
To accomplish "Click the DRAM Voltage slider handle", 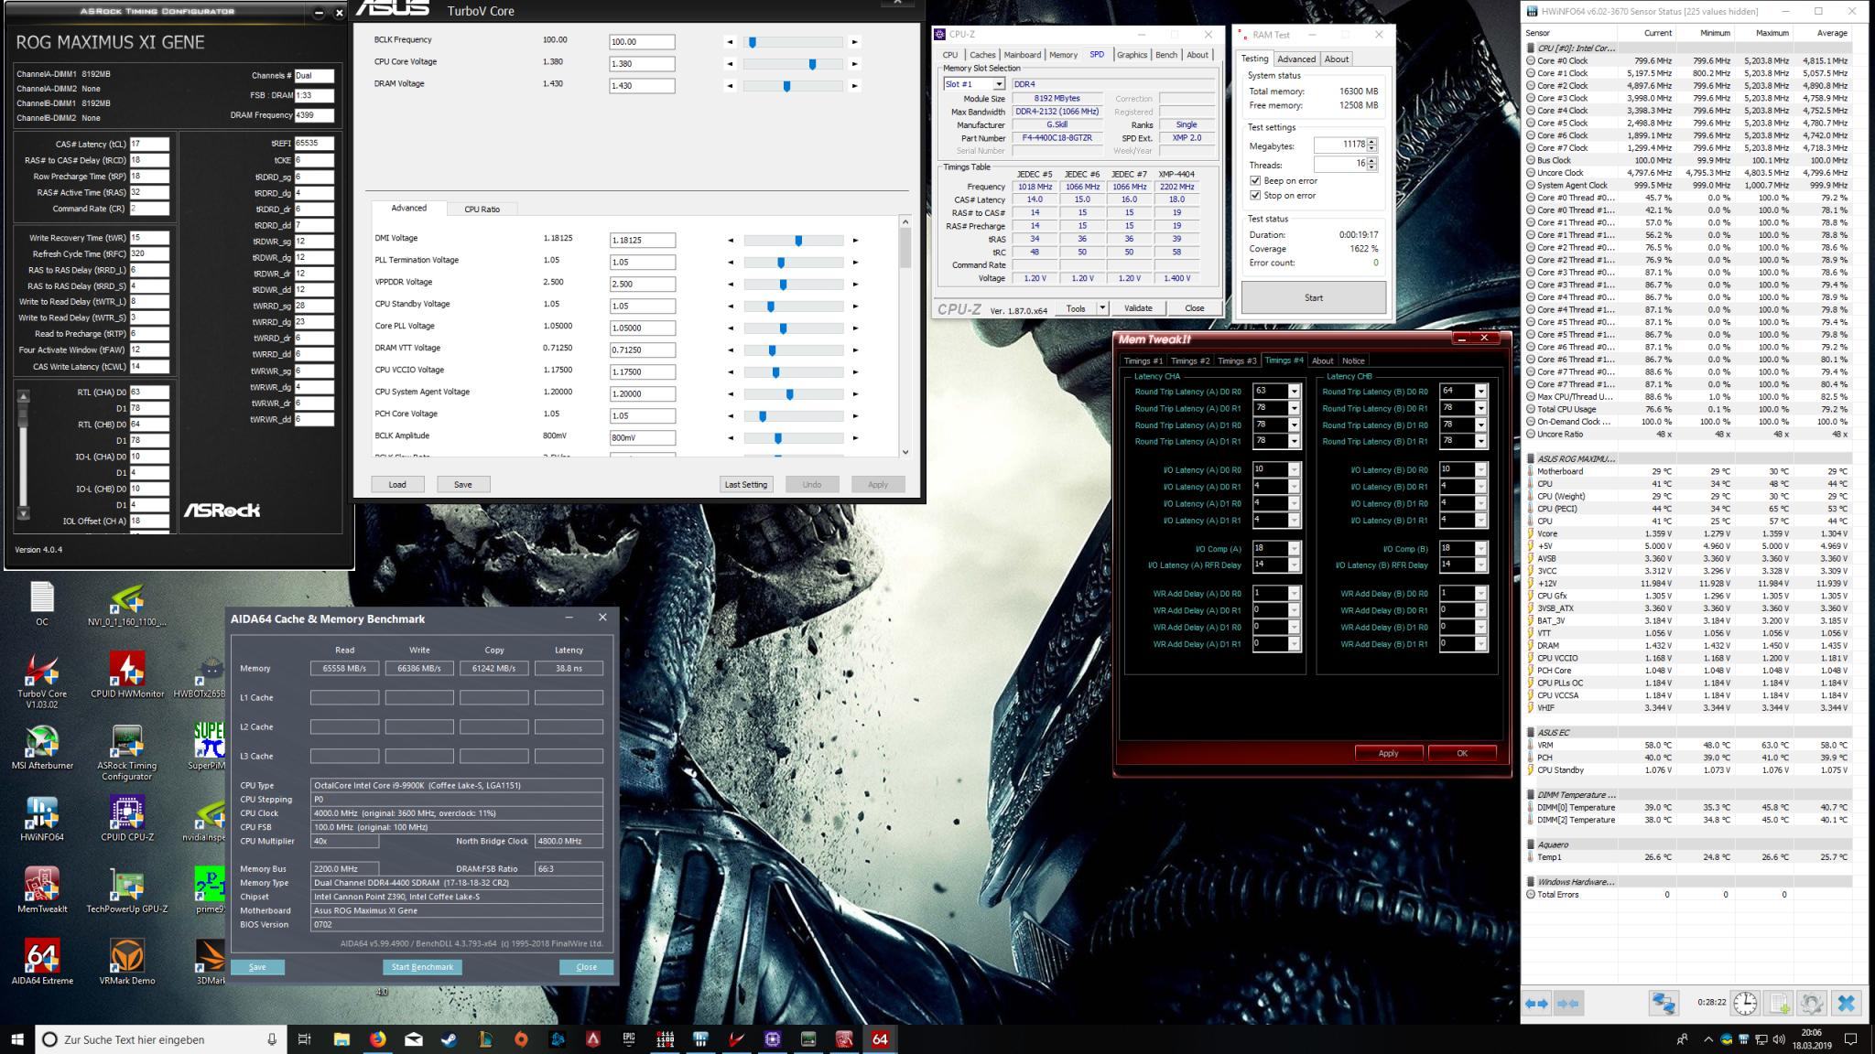I will (x=786, y=86).
